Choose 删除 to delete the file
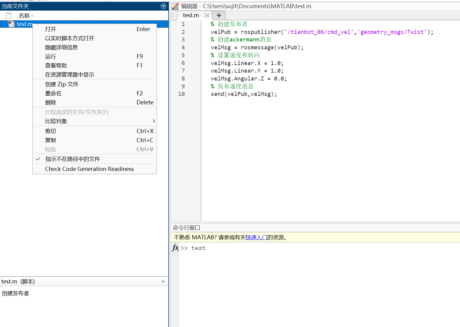Screen dimensions: 460x327 click(94, 102)
